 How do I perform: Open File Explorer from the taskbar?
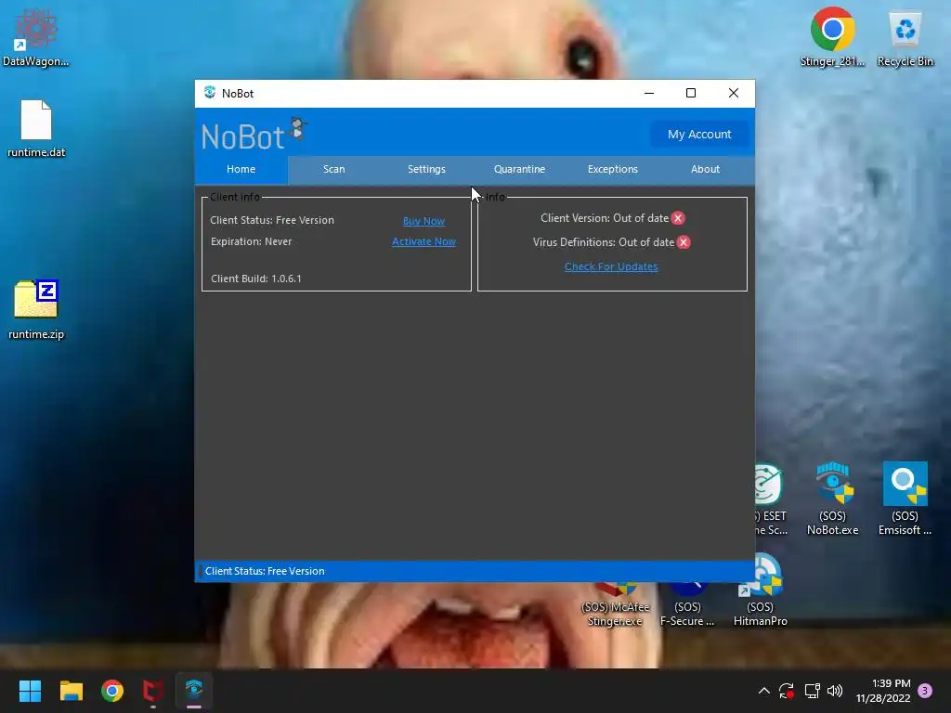(x=71, y=691)
